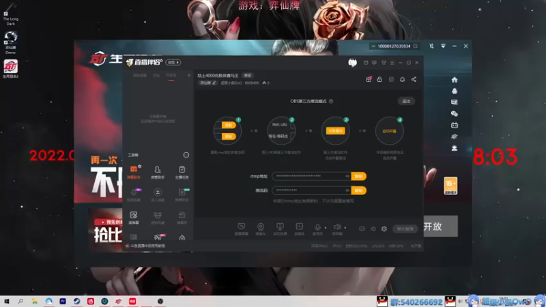This screenshot has width=546, height=307.
Task: Click the 自动开播 label in step 4
Action: pyautogui.click(x=389, y=131)
